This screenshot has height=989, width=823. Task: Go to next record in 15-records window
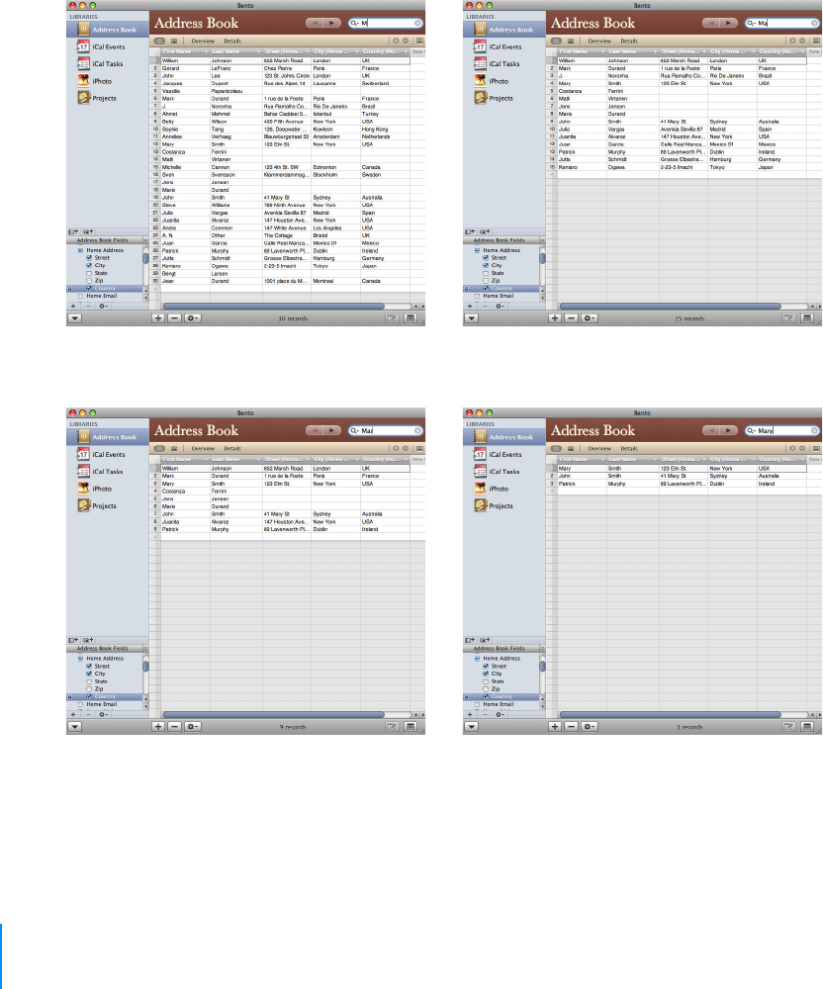pos(729,23)
